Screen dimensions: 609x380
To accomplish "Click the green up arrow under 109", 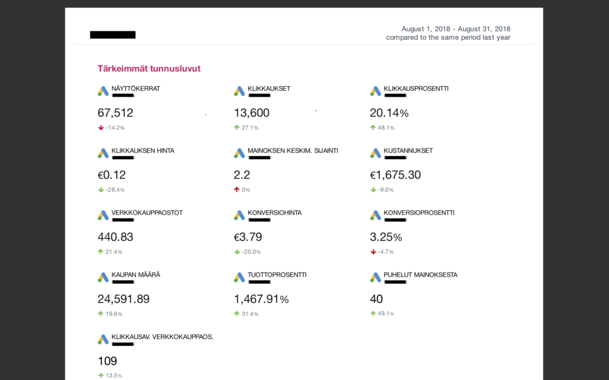I will tap(101, 375).
